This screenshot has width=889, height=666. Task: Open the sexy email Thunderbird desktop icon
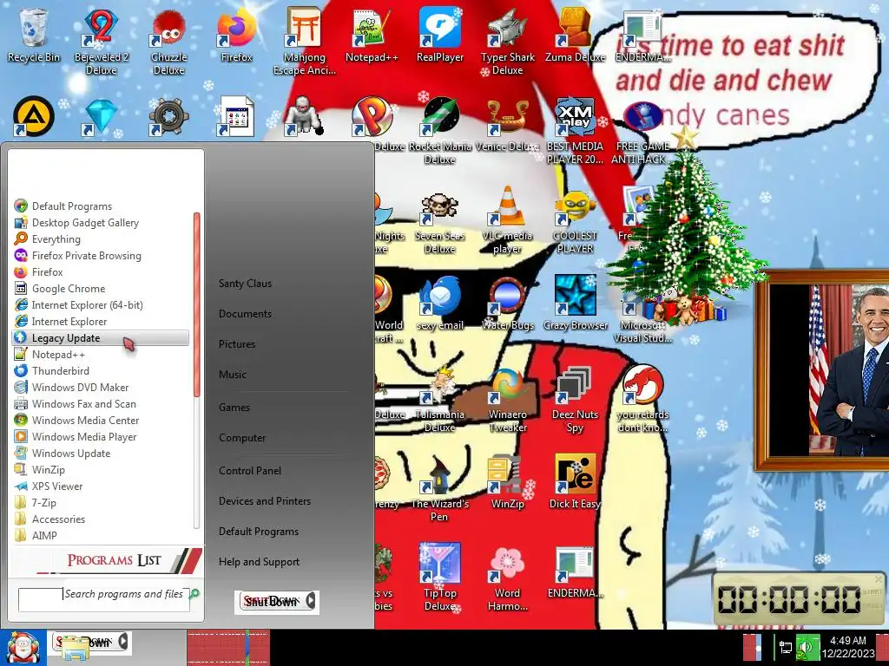pos(440,304)
